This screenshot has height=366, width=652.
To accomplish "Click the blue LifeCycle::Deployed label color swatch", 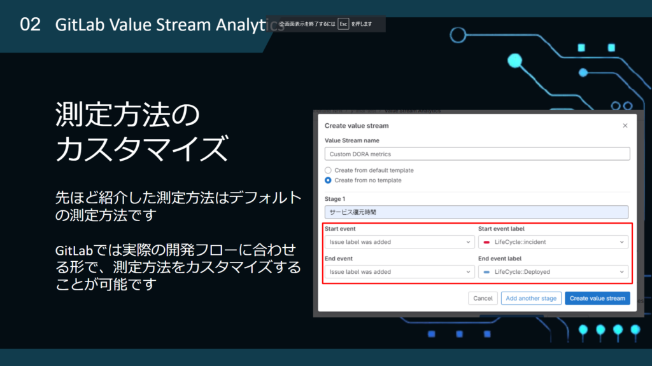I will (486, 272).
